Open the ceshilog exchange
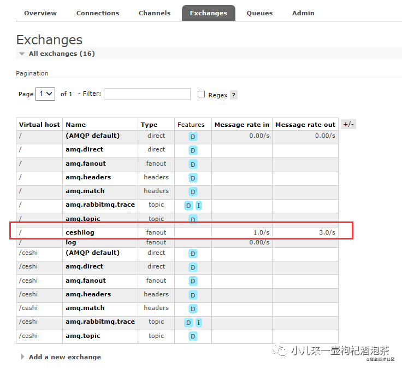 80,232
